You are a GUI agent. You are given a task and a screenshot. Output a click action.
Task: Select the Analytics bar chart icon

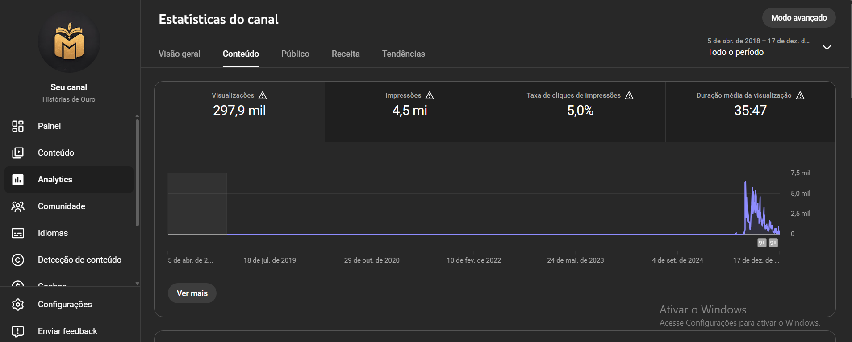click(18, 180)
